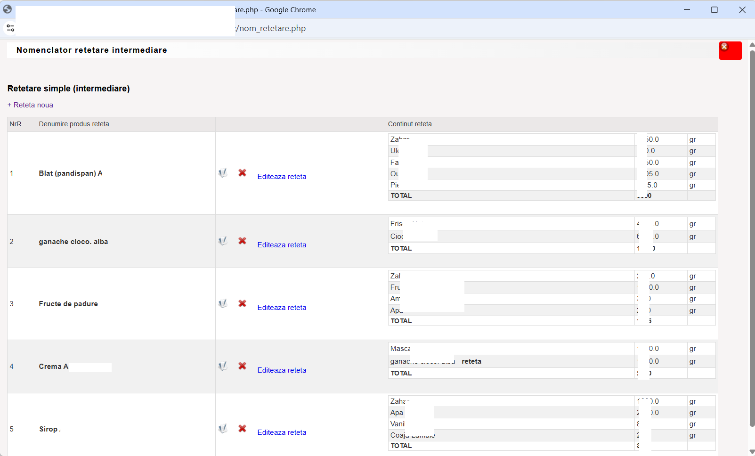Click the checkmark icon for the Crema recipe
This screenshot has width=755, height=456.
point(223,366)
